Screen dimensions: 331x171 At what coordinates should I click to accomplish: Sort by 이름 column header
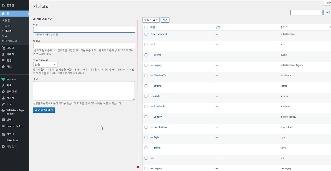pyautogui.click(x=153, y=27)
